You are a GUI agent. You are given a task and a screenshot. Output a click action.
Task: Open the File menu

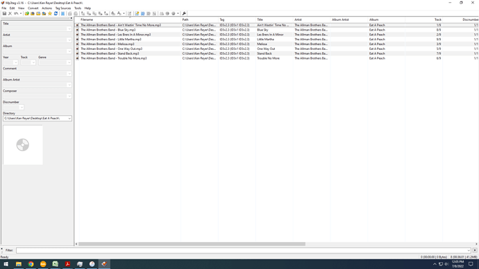[x=4, y=8]
